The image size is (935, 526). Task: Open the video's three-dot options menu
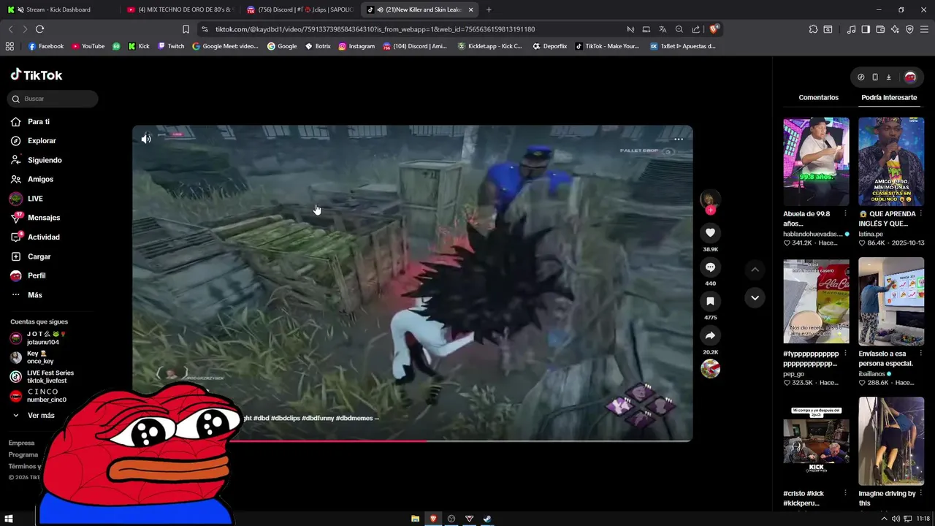pos(679,139)
